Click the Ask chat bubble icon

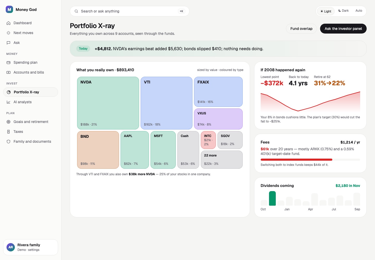8,43
